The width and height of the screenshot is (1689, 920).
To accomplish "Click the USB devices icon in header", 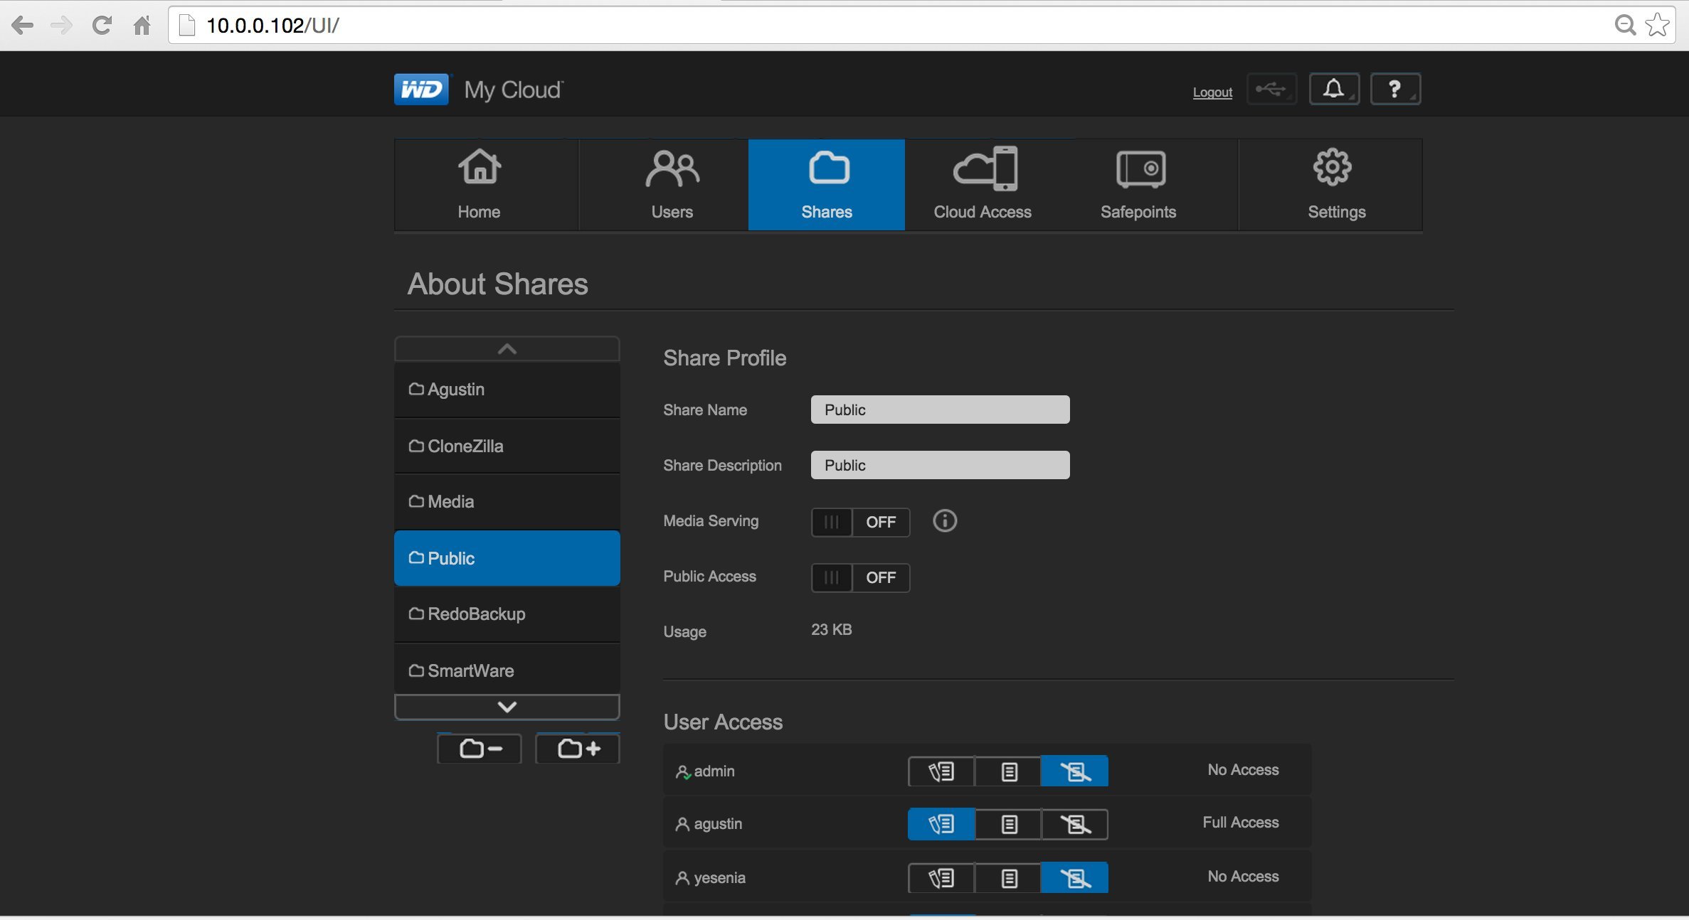I will pos(1271,90).
